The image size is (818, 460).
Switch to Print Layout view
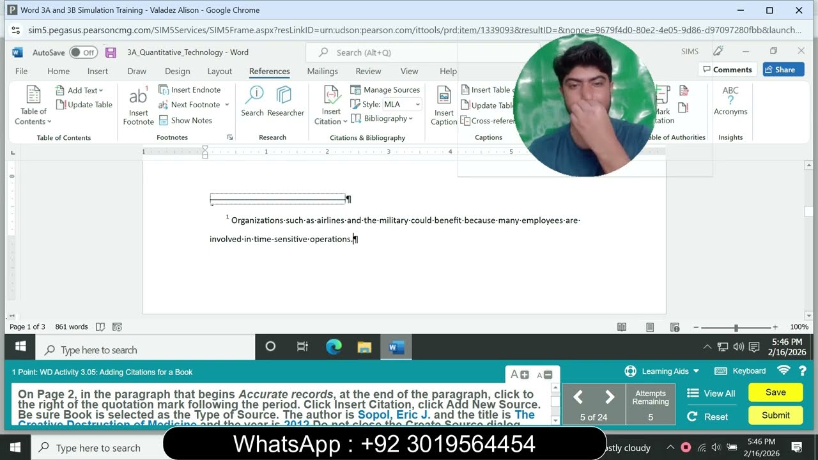coord(650,327)
